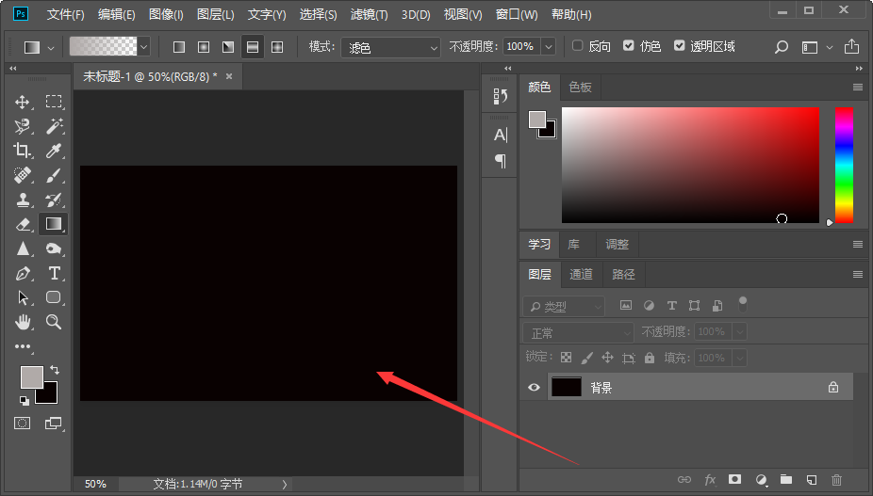This screenshot has width=873, height=496.
Task: Hide the 背景 layer with eye icon
Action: pos(534,387)
